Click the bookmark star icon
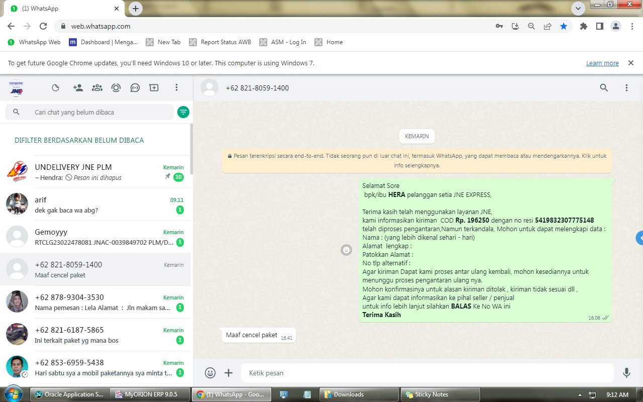The height and width of the screenshot is (402, 643). click(x=564, y=26)
